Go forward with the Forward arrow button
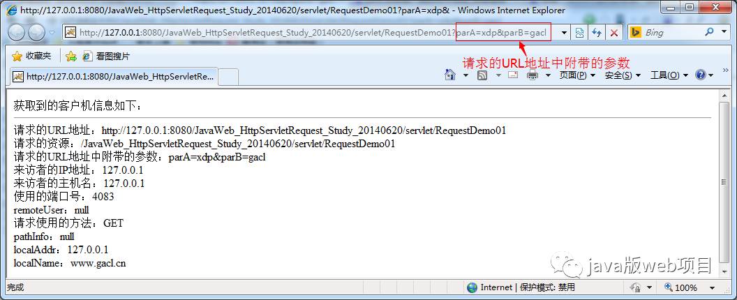This screenshot has height=300, width=737. [x=37, y=32]
